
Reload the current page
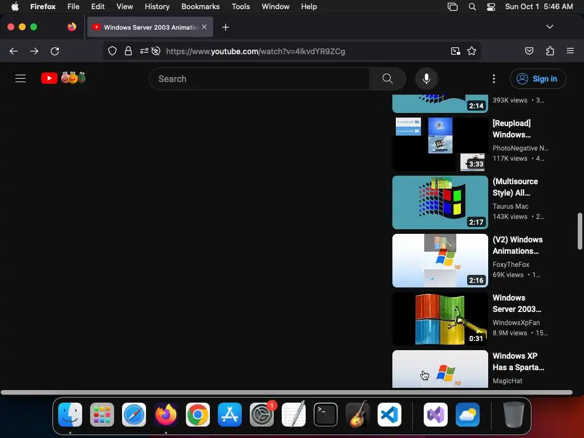coord(55,51)
